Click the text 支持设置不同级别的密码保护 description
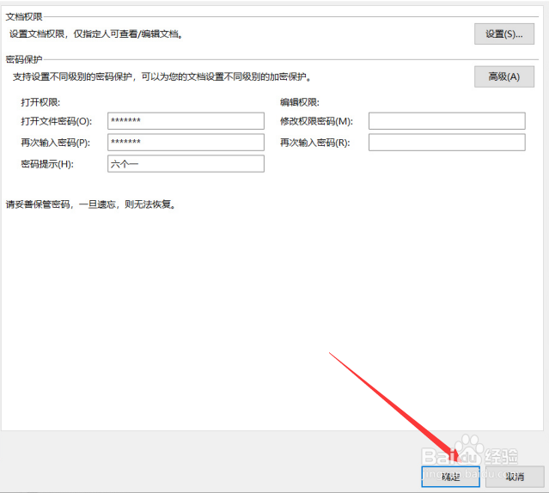Image resolution: width=549 pixels, height=493 pixels. pyautogui.click(x=162, y=76)
